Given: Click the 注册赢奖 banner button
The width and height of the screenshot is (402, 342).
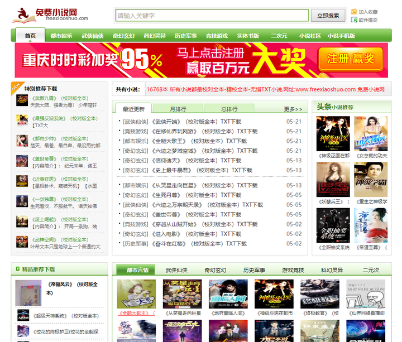Looking at the screenshot, I should tap(350, 59).
